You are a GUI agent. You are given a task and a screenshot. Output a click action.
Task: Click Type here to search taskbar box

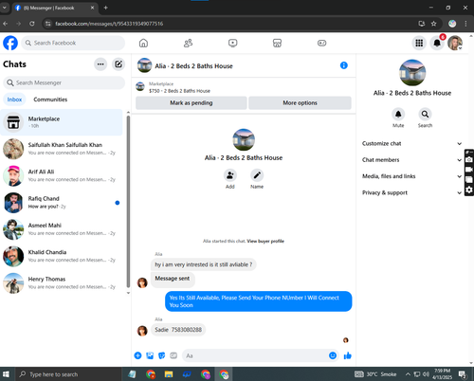(x=67, y=374)
